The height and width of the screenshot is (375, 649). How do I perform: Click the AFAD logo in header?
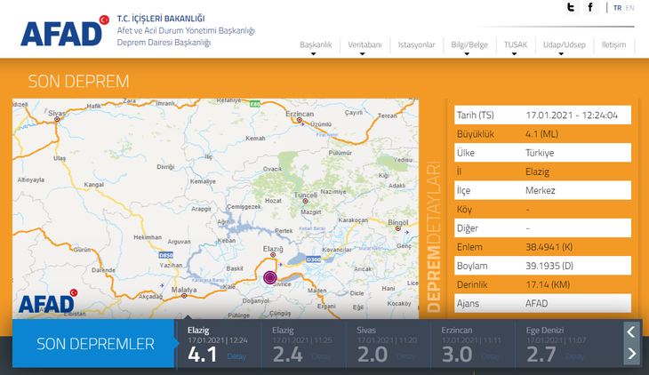[x=62, y=31]
